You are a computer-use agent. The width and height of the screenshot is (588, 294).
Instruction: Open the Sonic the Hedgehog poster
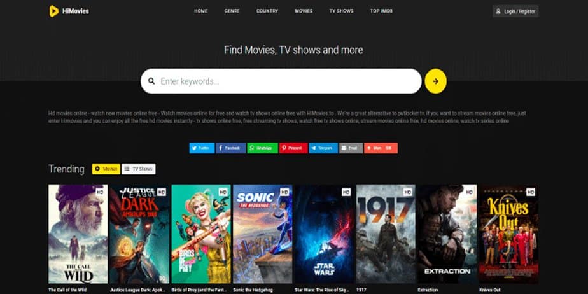(262, 234)
